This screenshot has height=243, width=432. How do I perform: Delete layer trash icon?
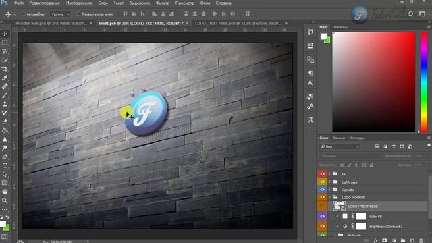[x=421, y=240]
